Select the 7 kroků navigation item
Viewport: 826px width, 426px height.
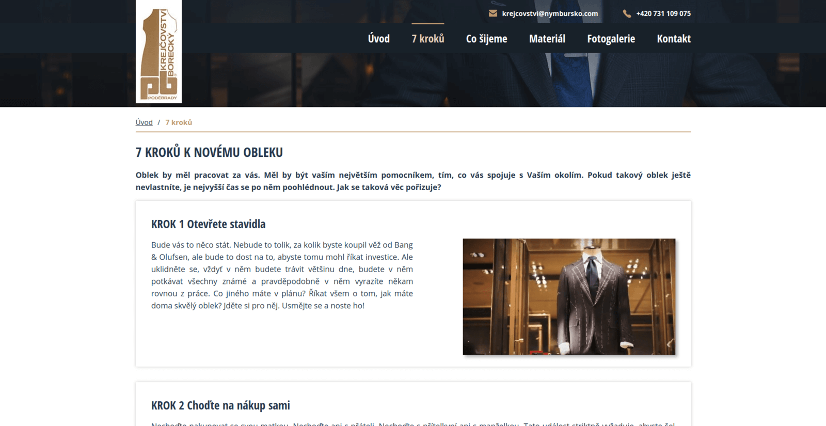(427, 39)
